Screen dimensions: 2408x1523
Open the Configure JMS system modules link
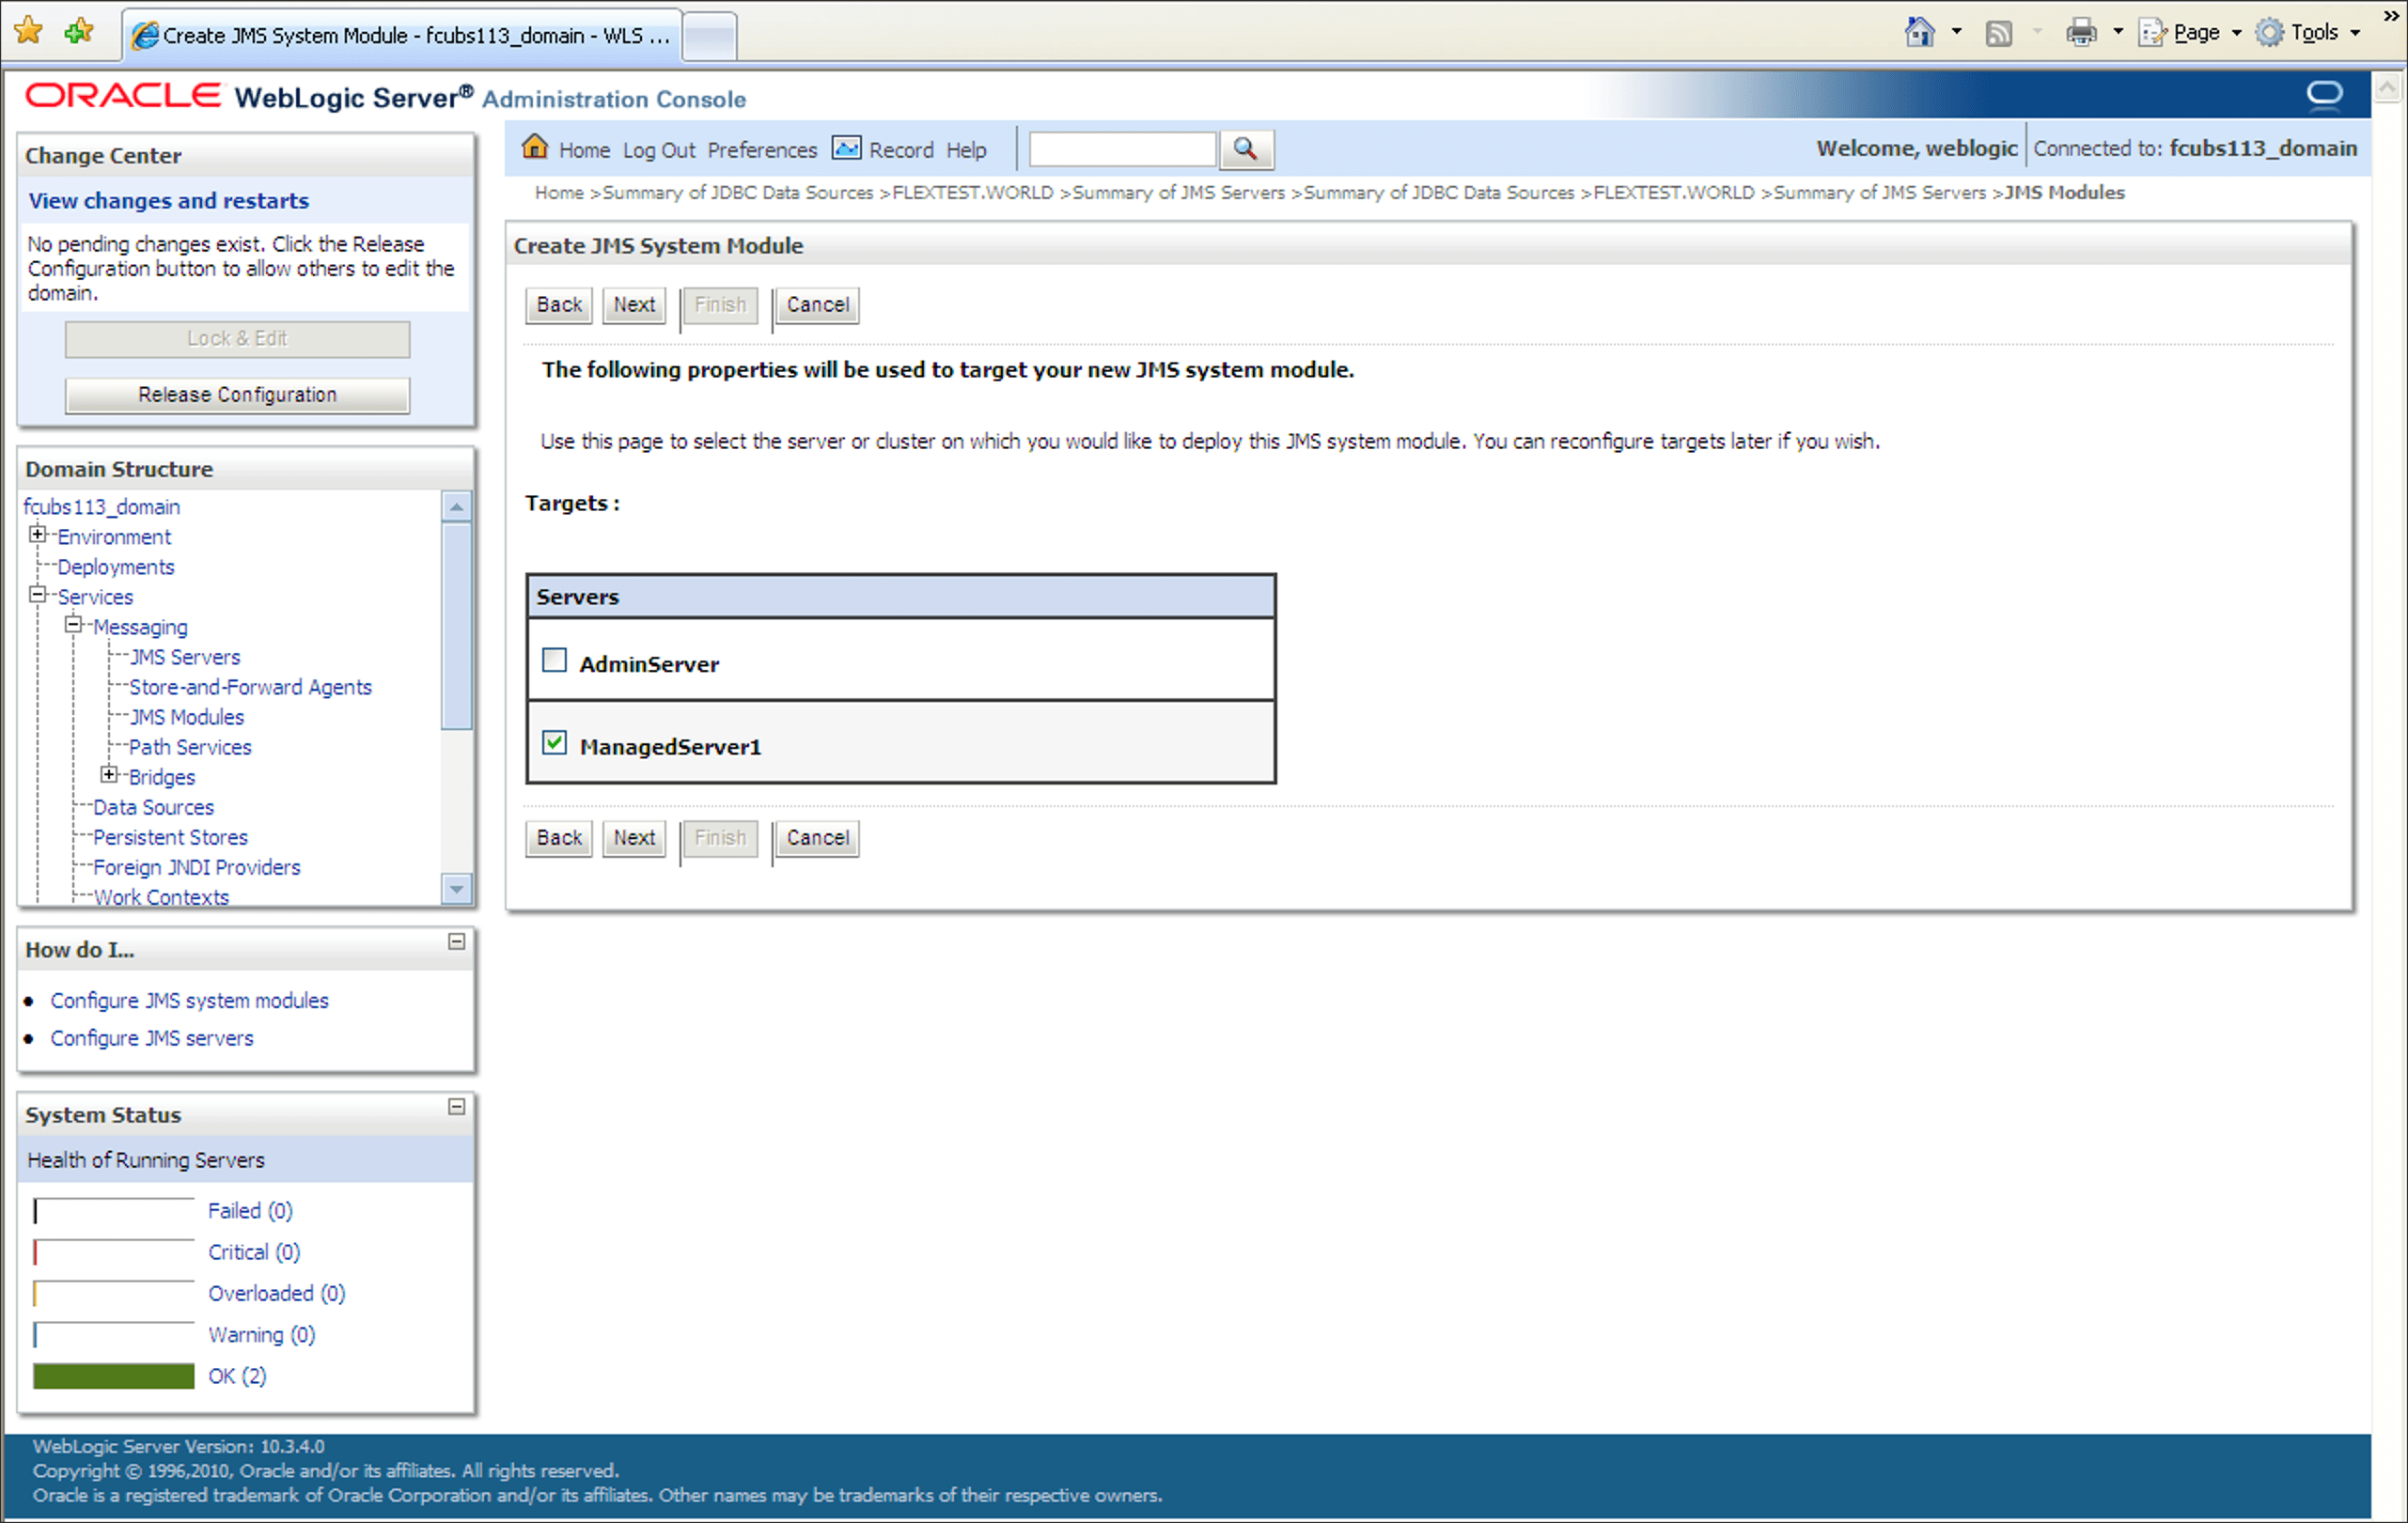189,1001
